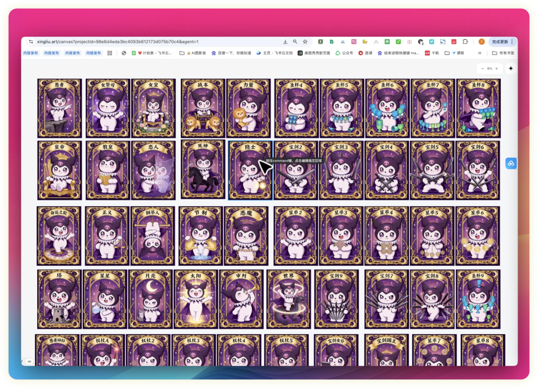Expand hidden bookmarks with » chevron
This screenshot has width=538, height=388.
[480, 53]
